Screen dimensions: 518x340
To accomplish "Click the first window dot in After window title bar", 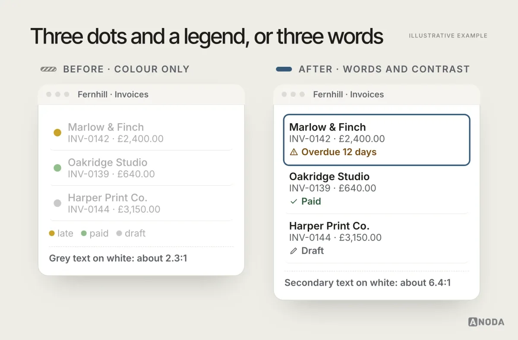I will (x=284, y=94).
